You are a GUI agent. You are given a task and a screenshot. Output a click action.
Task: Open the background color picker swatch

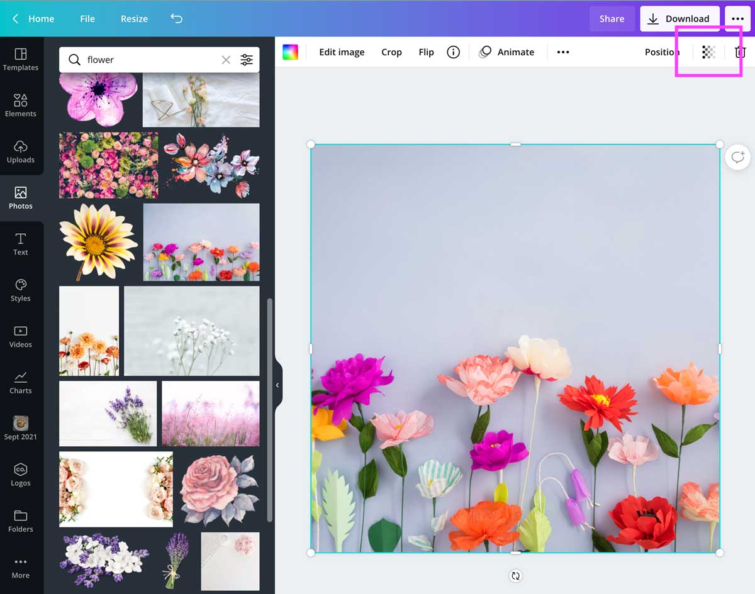290,52
